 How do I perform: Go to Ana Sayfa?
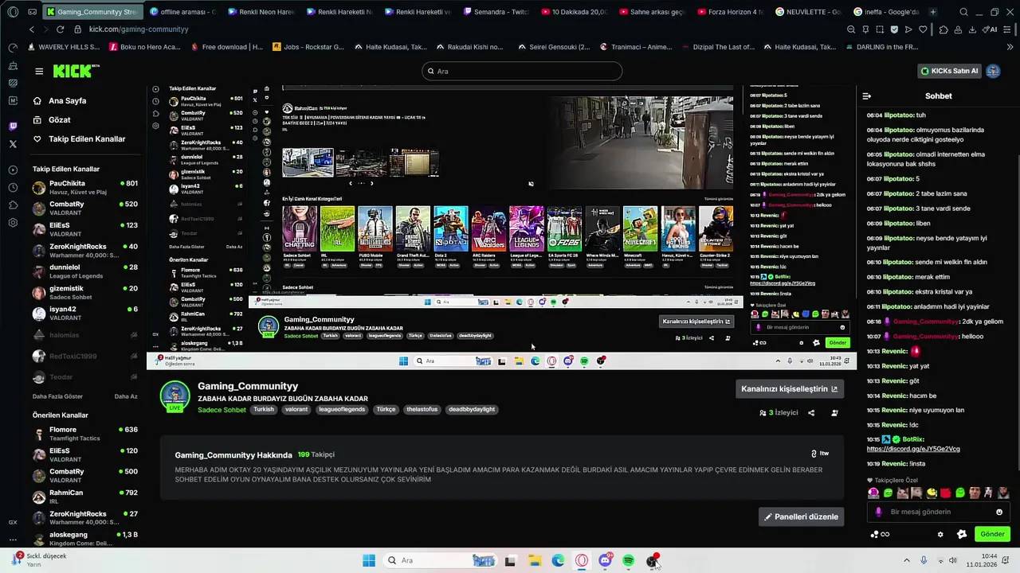(67, 101)
